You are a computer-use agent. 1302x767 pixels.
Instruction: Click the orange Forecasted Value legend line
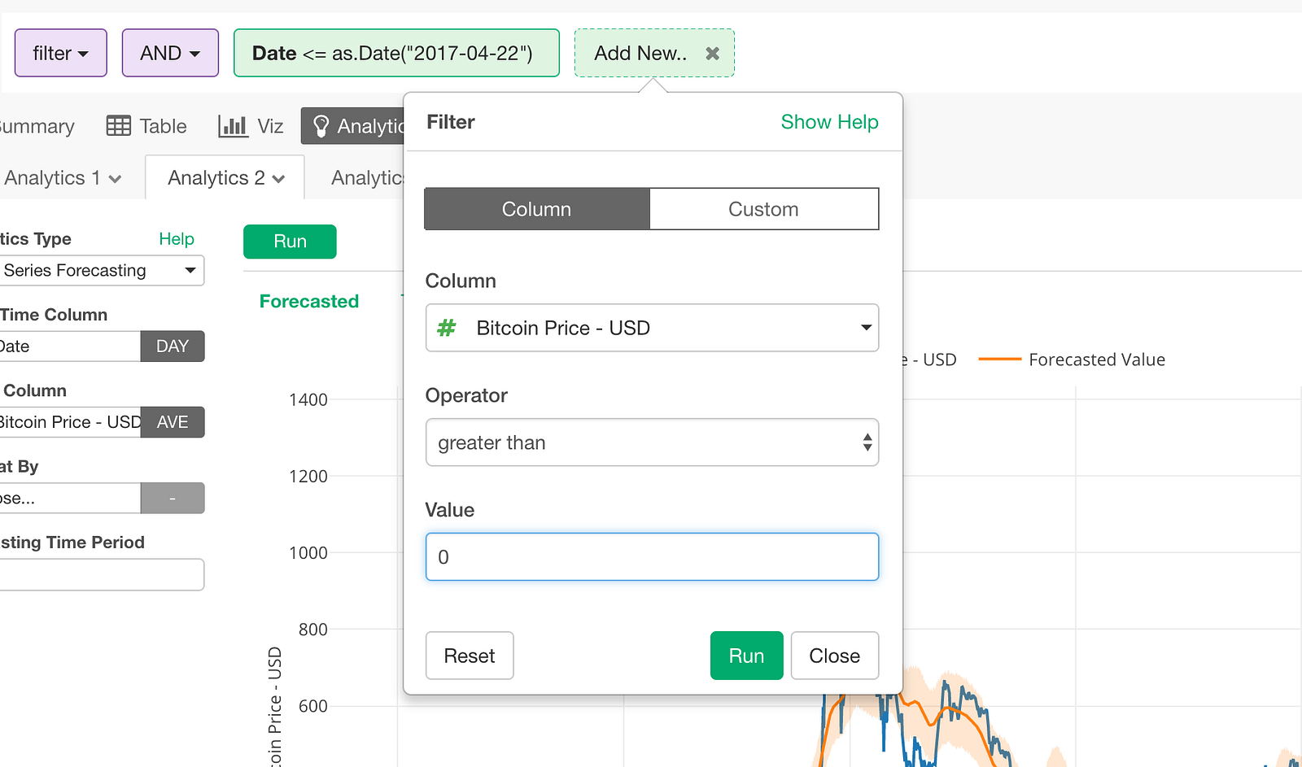click(x=999, y=360)
